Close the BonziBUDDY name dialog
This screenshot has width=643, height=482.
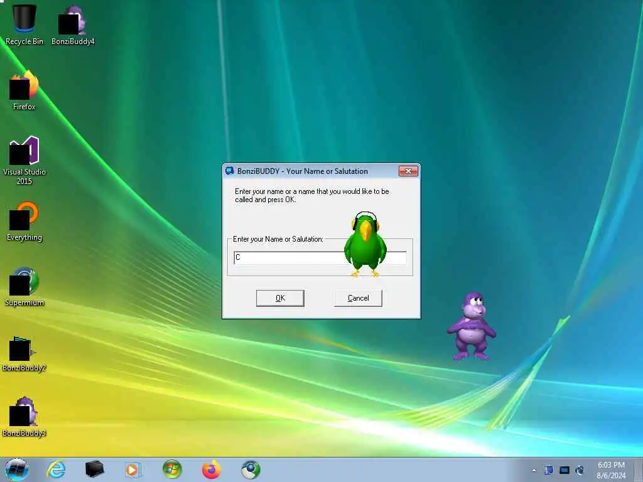408,171
